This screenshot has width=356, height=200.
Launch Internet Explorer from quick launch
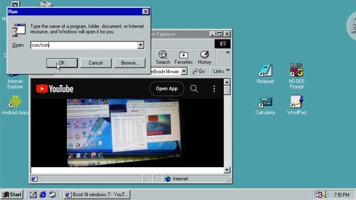click(43, 194)
